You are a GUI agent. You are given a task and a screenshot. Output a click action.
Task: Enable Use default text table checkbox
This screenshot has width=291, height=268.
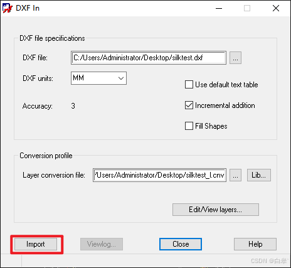click(189, 85)
